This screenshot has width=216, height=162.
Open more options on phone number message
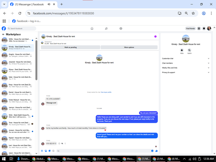pos(65,143)
